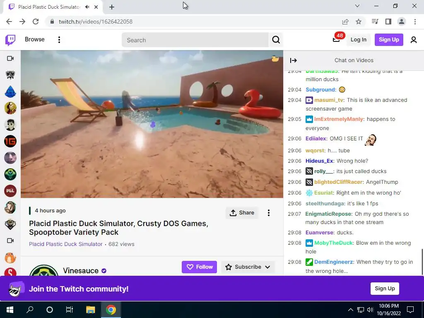
Task: Open the BIG channel avatar in the sidebar
Action: tap(10, 92)
